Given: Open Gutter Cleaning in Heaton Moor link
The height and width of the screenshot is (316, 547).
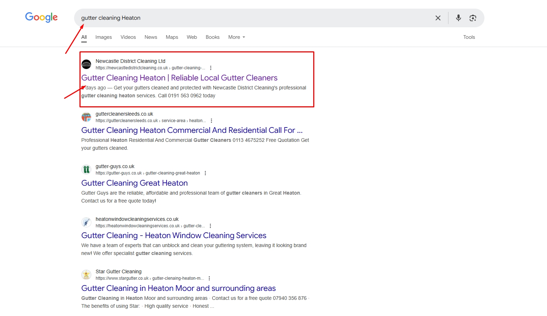Looking at the screenshot, I should pyautogui.click(x=178, y=288).
